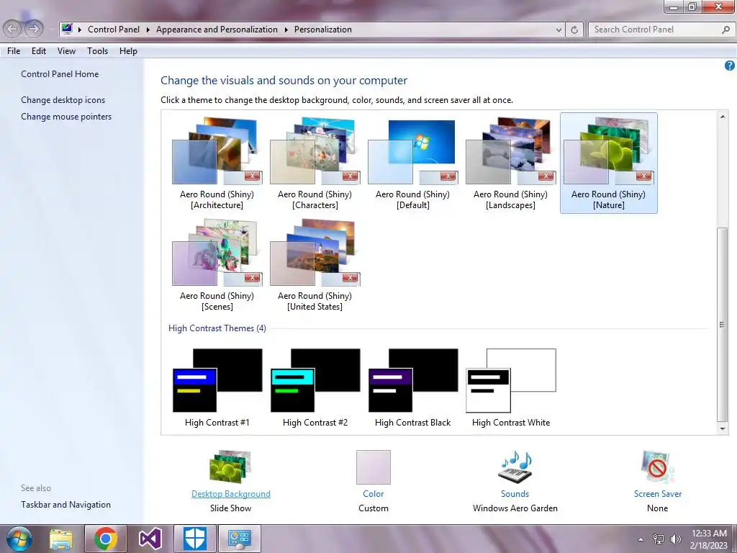Open the Help menu
Image resolution: width=737 pixels, height=553 pixels.
(128, 51)
